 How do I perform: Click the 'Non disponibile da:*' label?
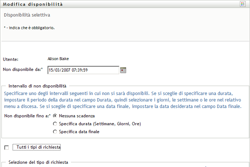pos(23,69)
